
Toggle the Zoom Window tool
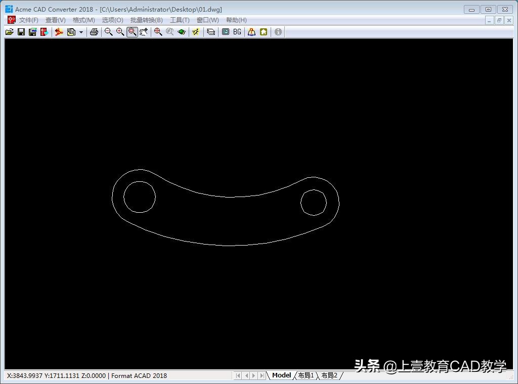click(x=132, y=32)
